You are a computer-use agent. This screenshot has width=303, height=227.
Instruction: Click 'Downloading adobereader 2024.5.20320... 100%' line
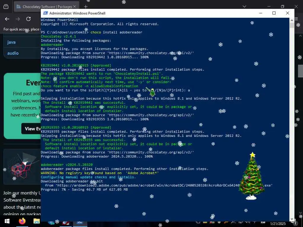coord(97,157)
